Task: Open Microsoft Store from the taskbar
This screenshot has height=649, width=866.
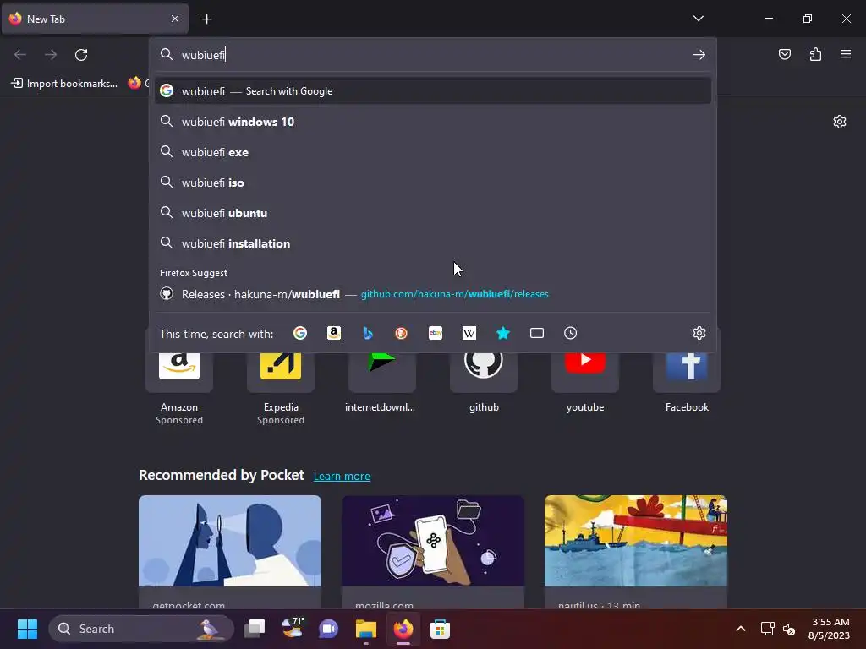Action: coord(440,629)
